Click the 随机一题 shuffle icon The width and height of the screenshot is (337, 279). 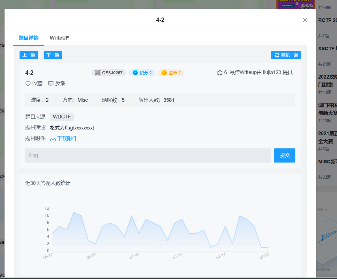pos(277,55)
